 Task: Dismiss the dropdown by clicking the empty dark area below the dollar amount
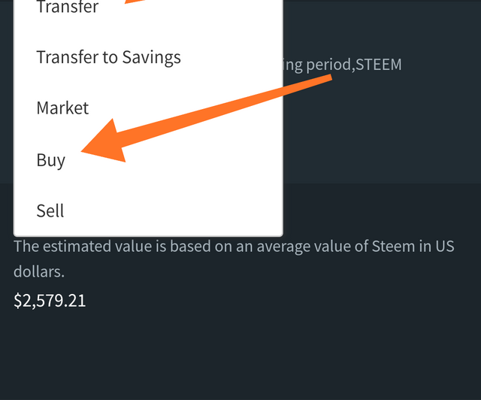pyautogui.click(x=240, y=353)
